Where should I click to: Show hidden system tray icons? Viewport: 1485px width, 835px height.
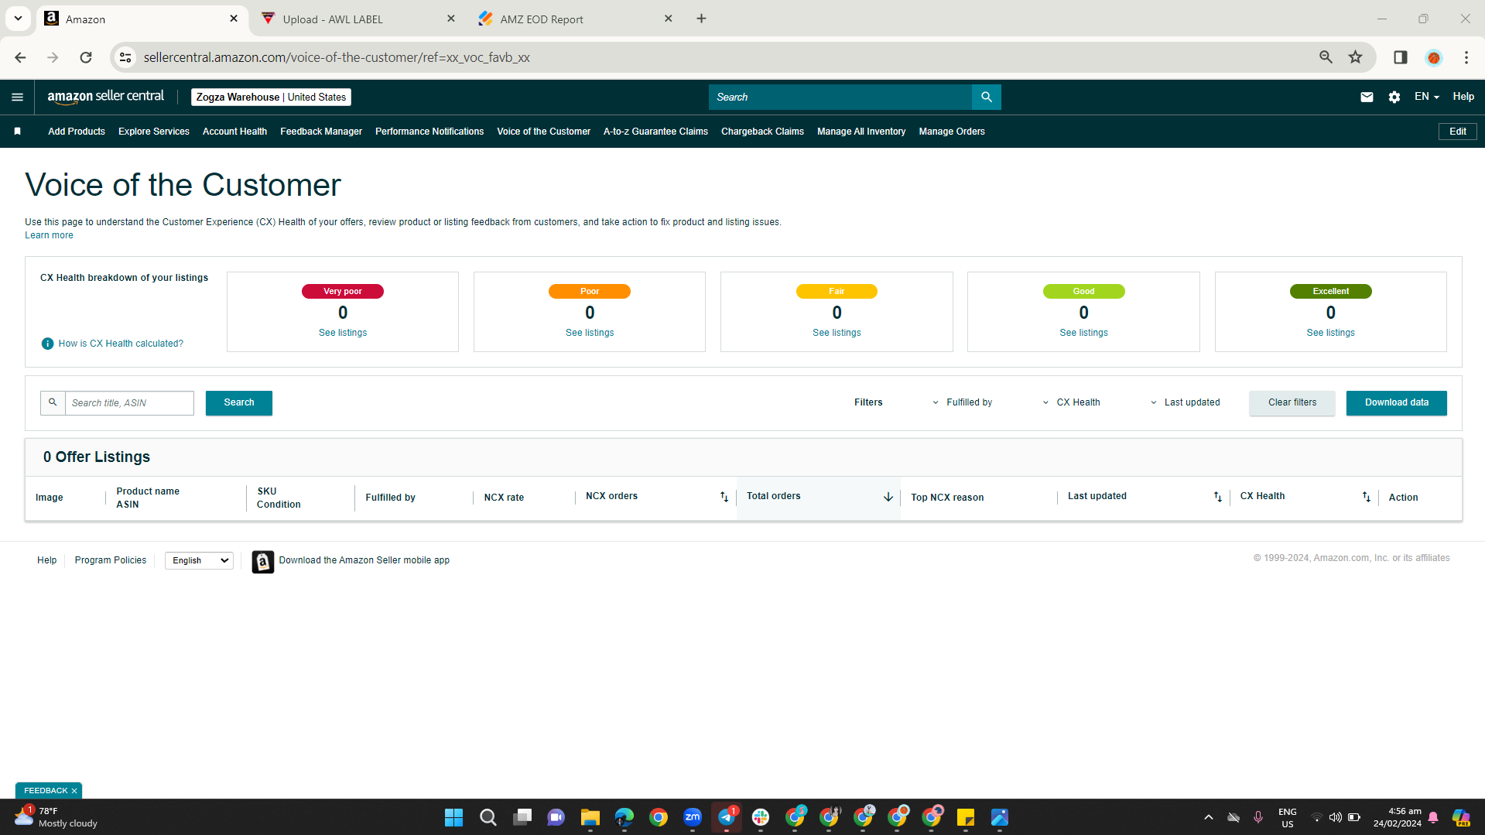pyautogui.click(x=1208, y=817)
